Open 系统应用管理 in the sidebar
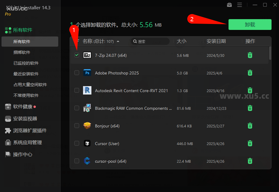The width and height of the screenshot is (279, 192). (x=8, y=143)
